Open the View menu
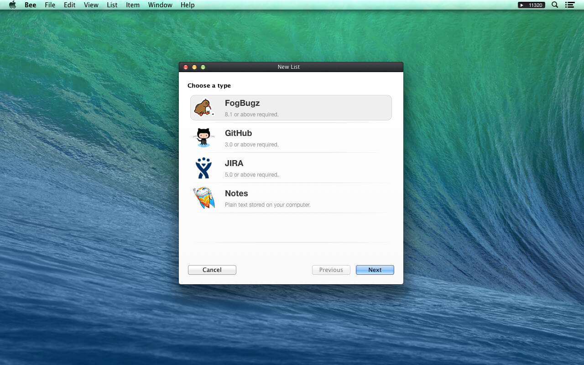 (91, 5)
